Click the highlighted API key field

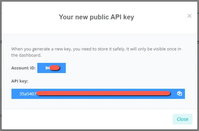tap(98, 94)
